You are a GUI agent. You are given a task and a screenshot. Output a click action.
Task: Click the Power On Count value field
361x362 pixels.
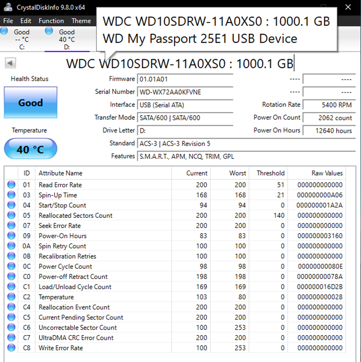pos(329,118)
